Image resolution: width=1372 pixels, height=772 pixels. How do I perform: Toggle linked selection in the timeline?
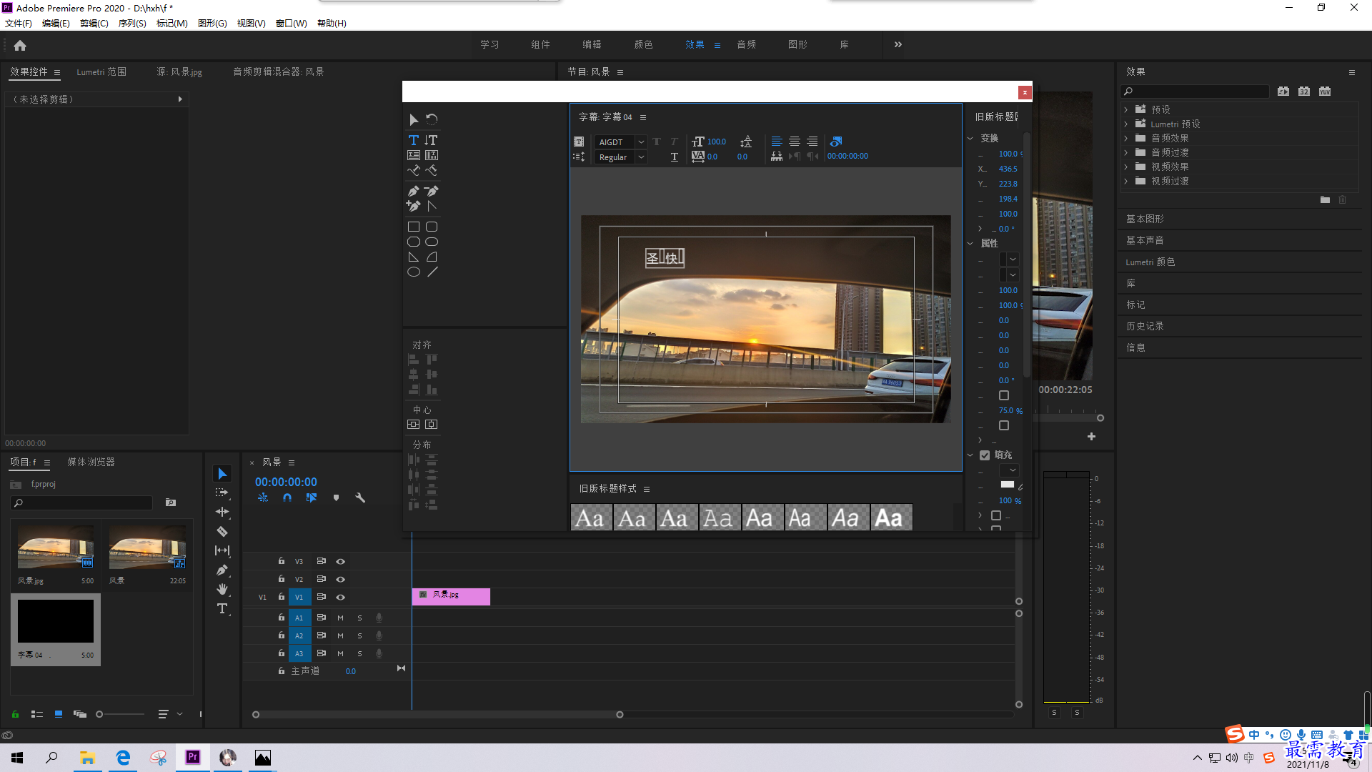312,498
